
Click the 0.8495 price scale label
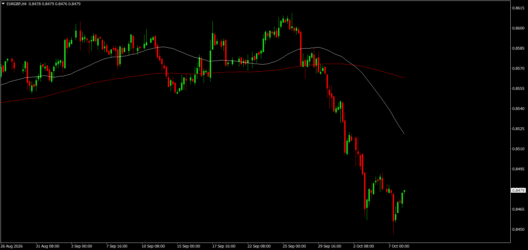pyautogui.click(x=518, y=169)
